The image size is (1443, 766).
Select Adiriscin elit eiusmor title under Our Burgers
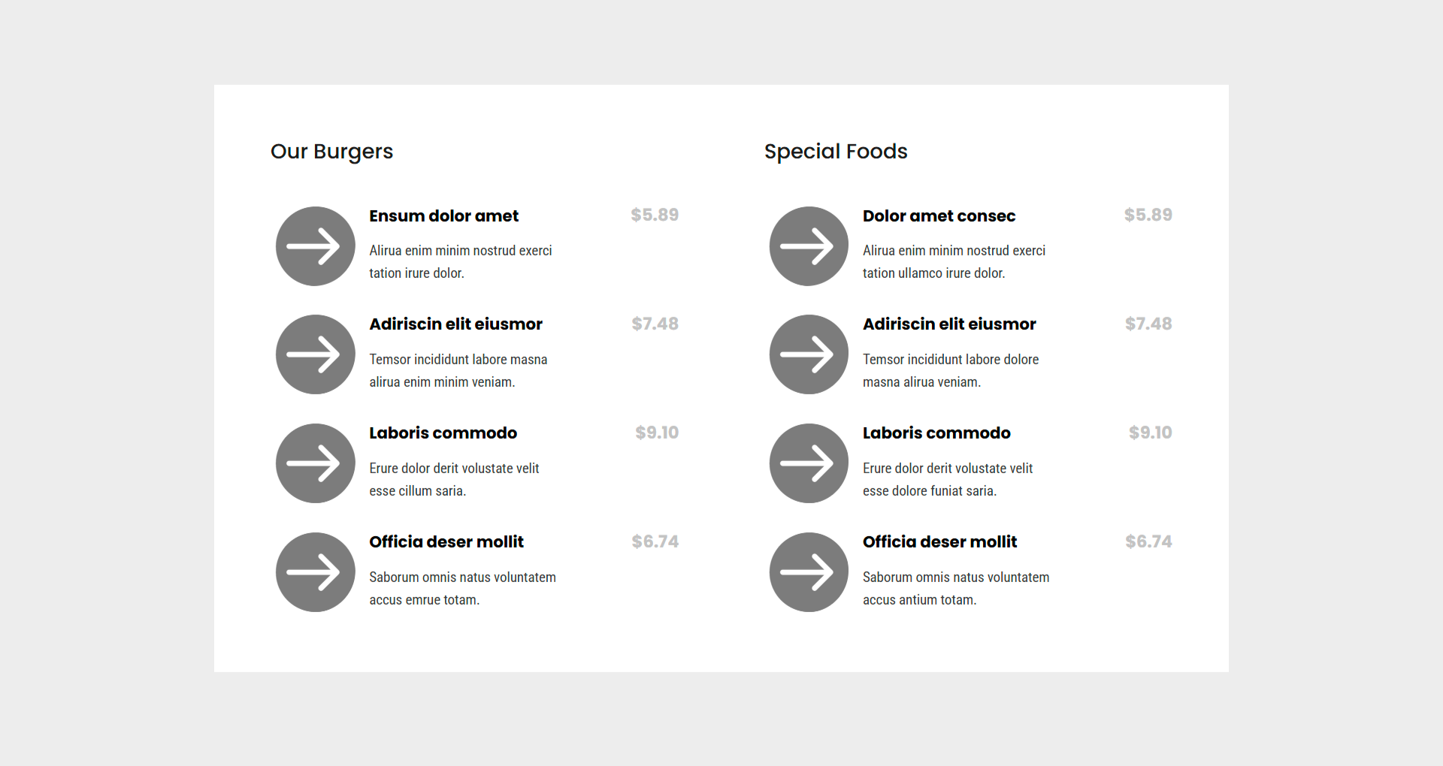point(455,324)
